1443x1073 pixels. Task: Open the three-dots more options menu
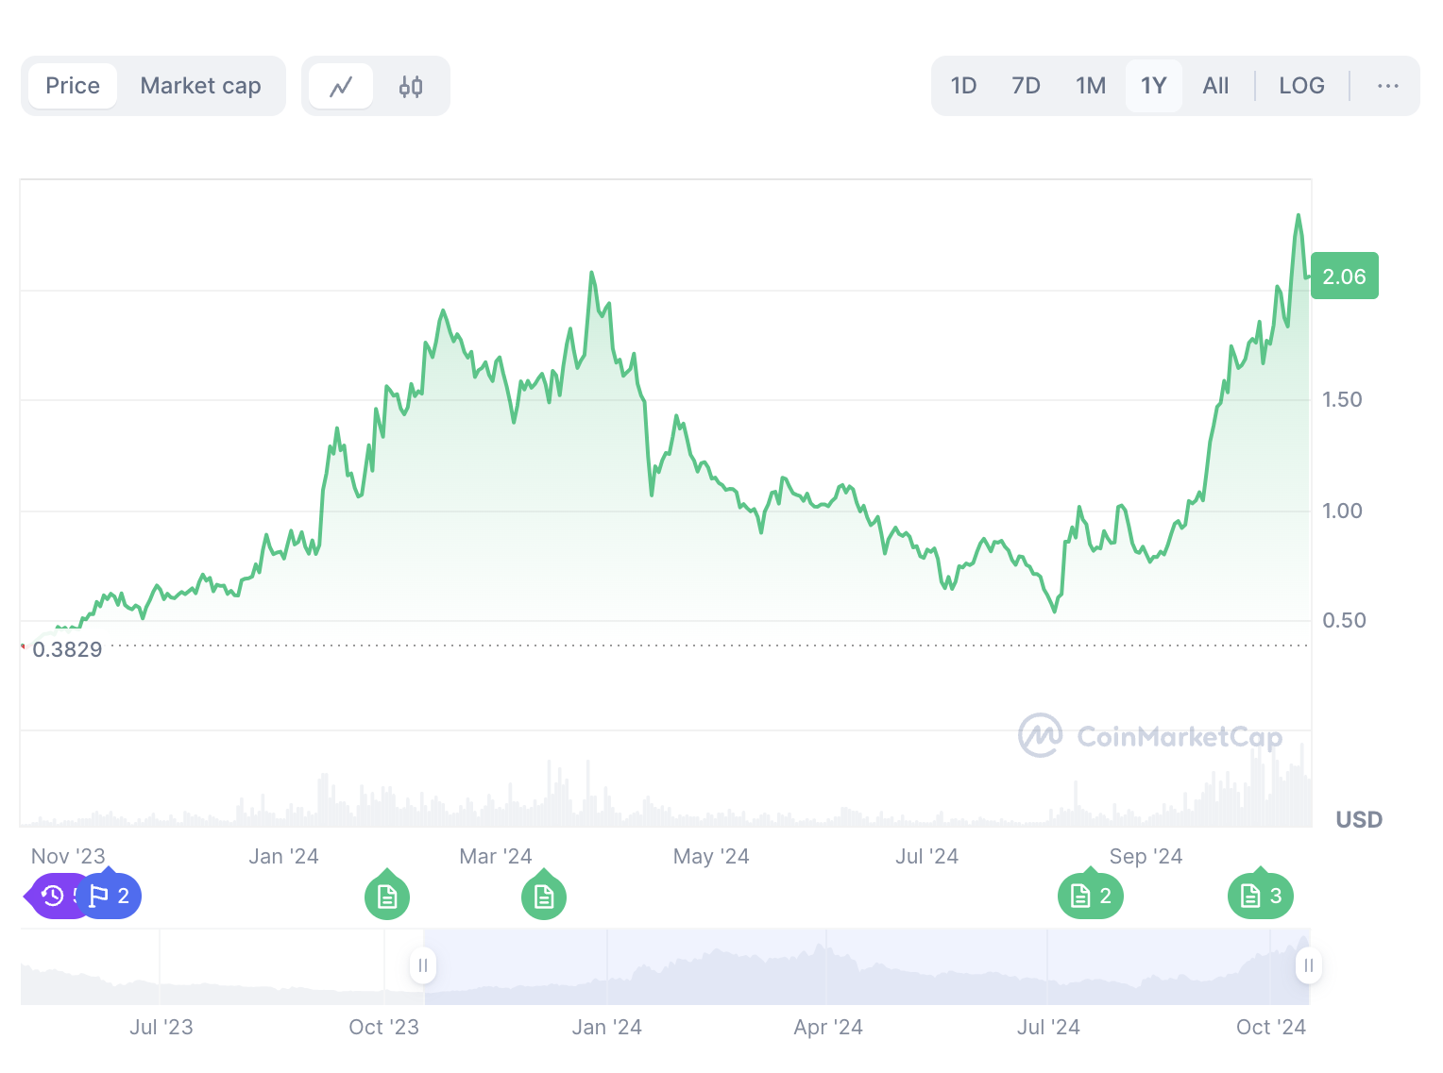(x=1387, y=86)
